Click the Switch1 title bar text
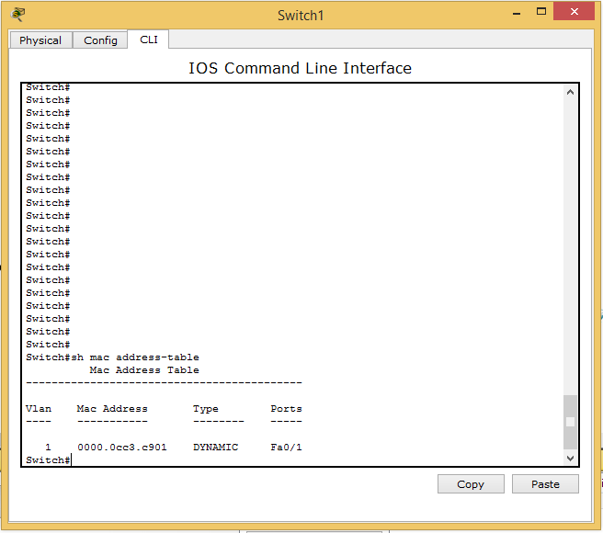 tap(301, 16)
